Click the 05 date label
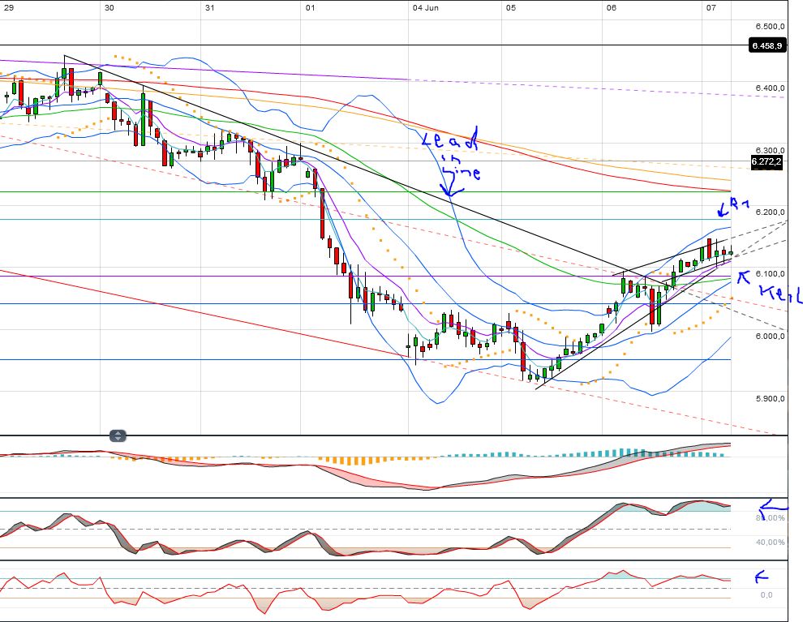The height and width of the screenshot is (622, 803). click(x=510, y=7)
